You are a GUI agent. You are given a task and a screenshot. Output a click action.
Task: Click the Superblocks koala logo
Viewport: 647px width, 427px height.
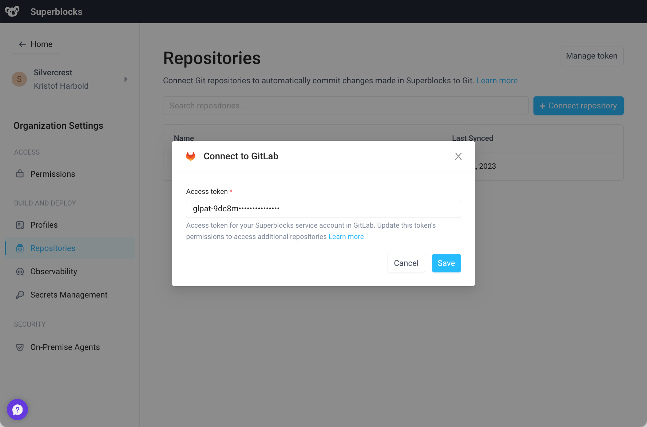click(x=12, y=11)
